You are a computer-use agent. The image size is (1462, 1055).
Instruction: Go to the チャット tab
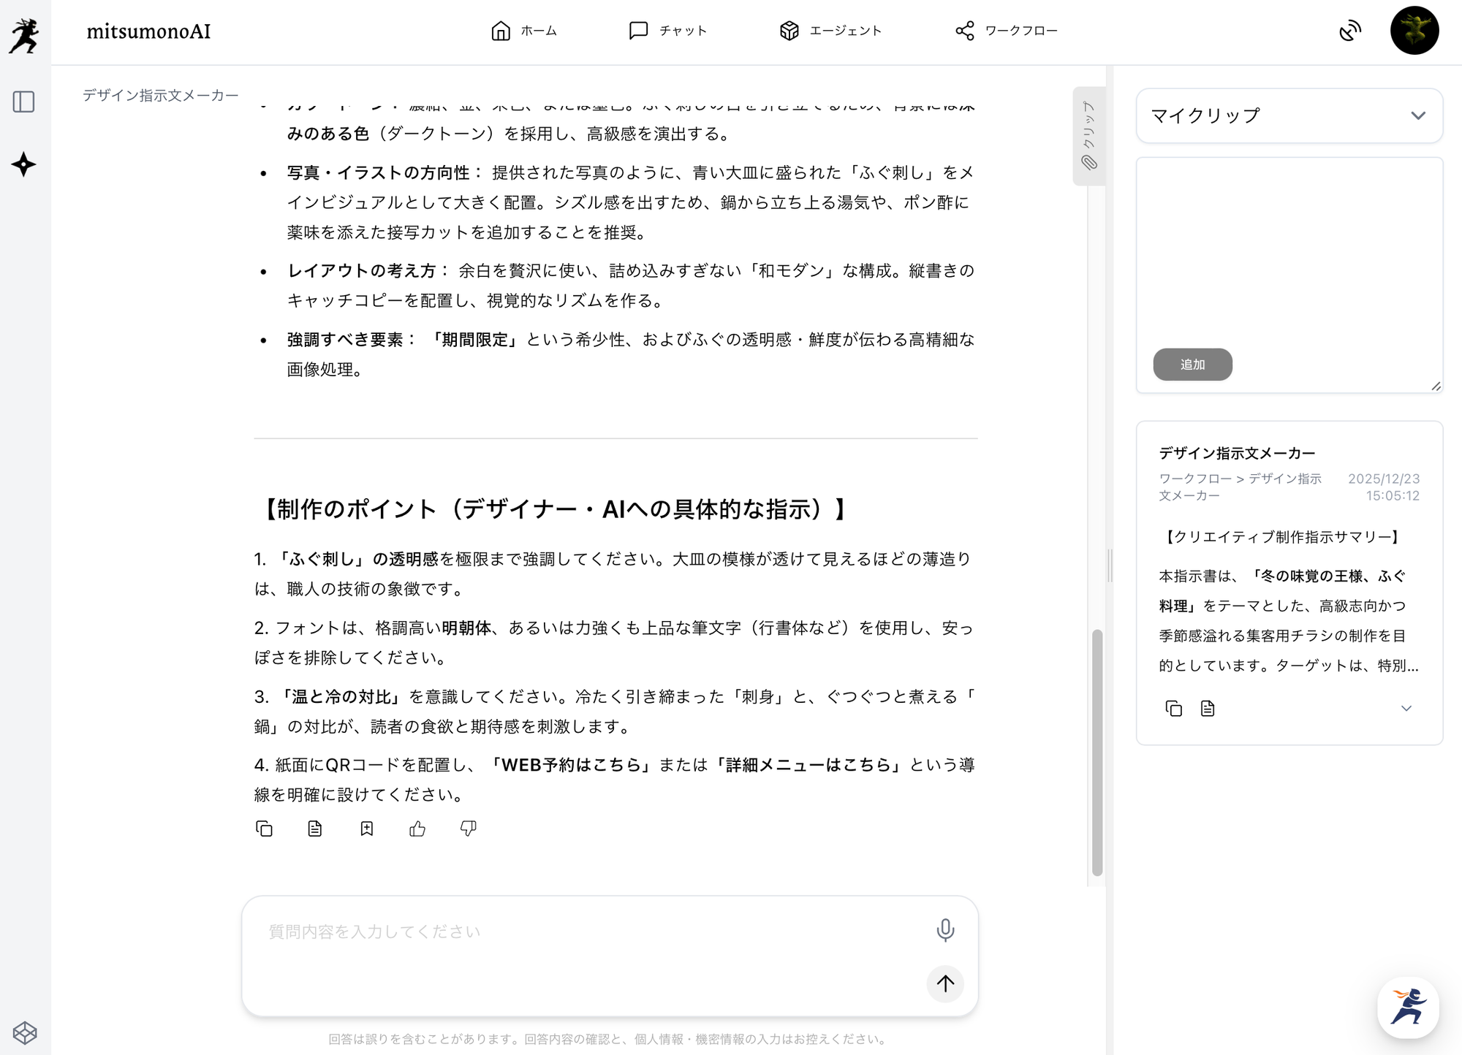(668, 31)
